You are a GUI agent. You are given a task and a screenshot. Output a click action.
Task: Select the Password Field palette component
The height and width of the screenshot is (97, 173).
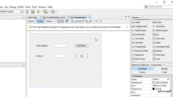(x=140, y=51)
